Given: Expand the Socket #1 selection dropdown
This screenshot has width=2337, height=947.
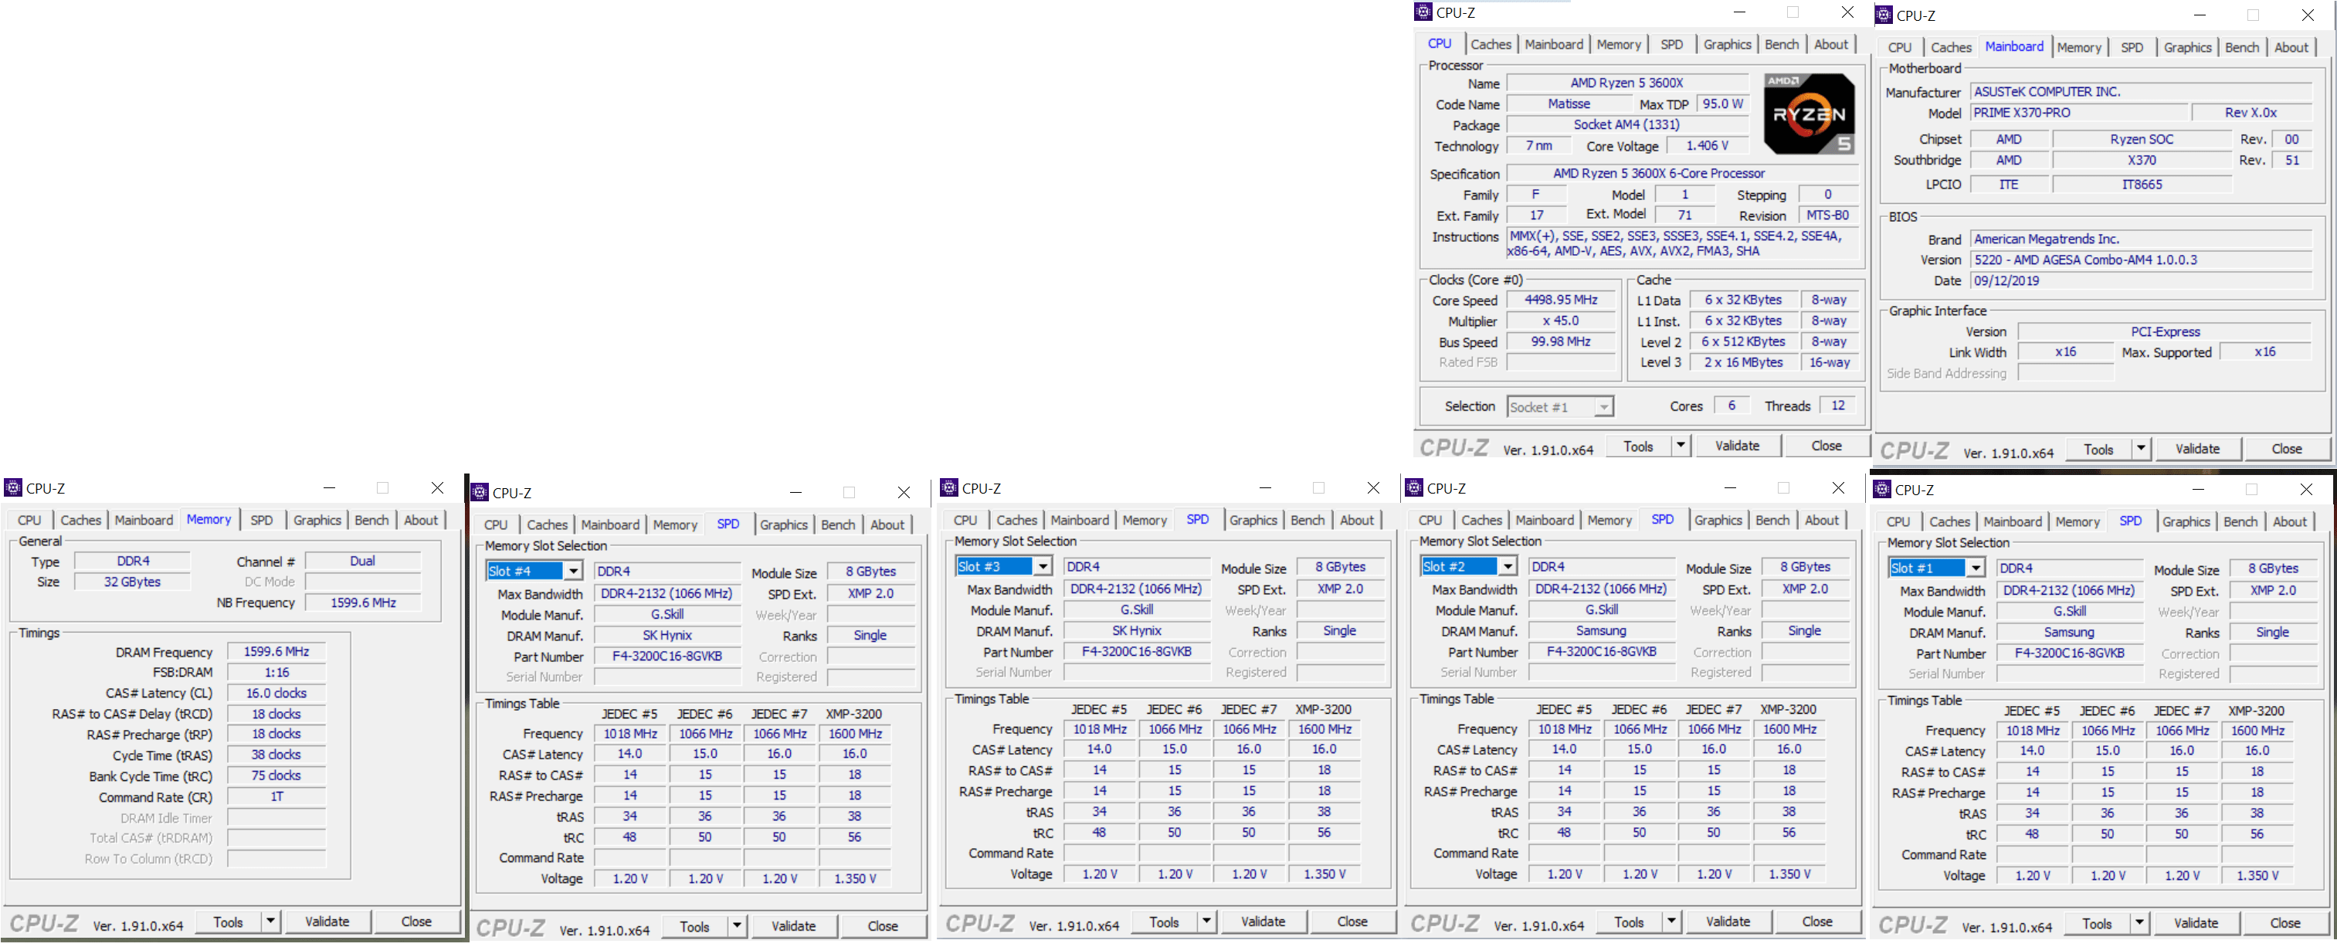Looking at the screenshot, I should tap(1604, 406).
